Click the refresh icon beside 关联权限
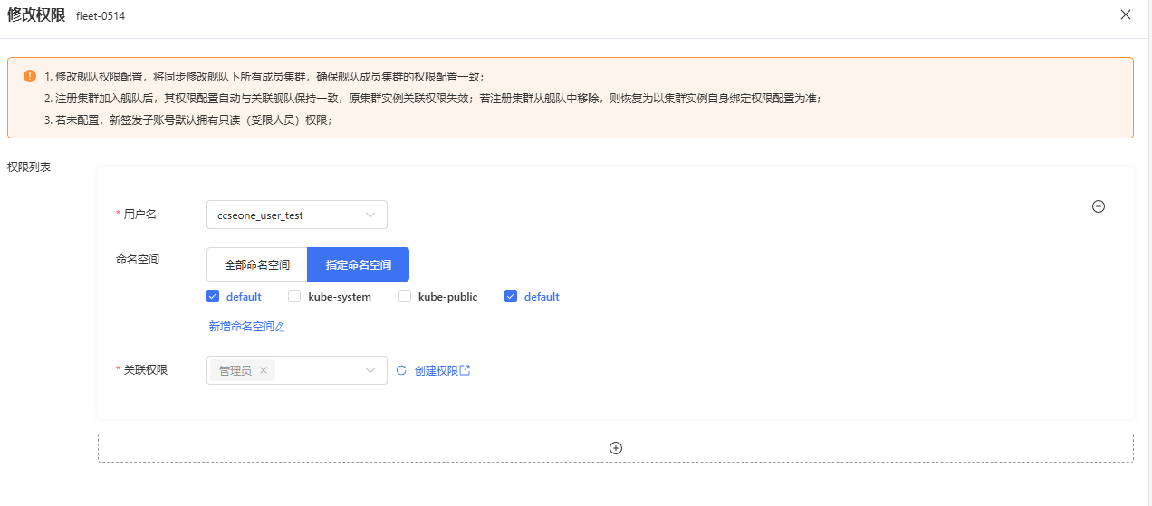Image resolution: width=1152 pixels, height=506 pixels. (401, 370)
